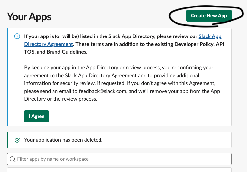Click the feedback@slack.com email text
Image resolution: width=247 pixels, height=172 pixels.
[x=102, y=91]
